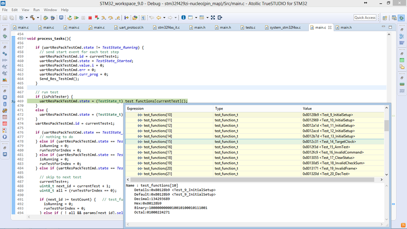
Task: Click the Build hammer icon
Action: 33,18
